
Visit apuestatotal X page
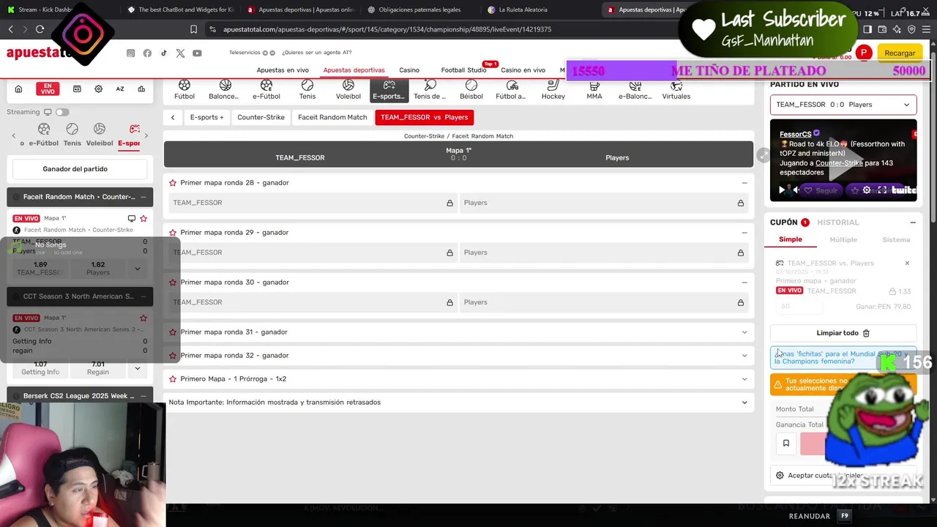click(180, 53)
